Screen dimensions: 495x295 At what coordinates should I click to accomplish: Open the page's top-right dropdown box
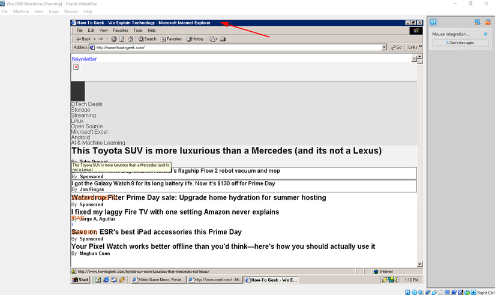(x=414, y=59)
